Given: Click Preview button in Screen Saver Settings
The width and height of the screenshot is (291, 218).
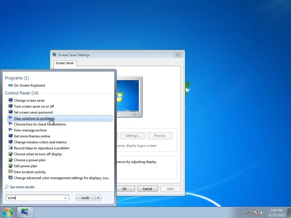Looking at the screenshot, I should tap(160, 136).
